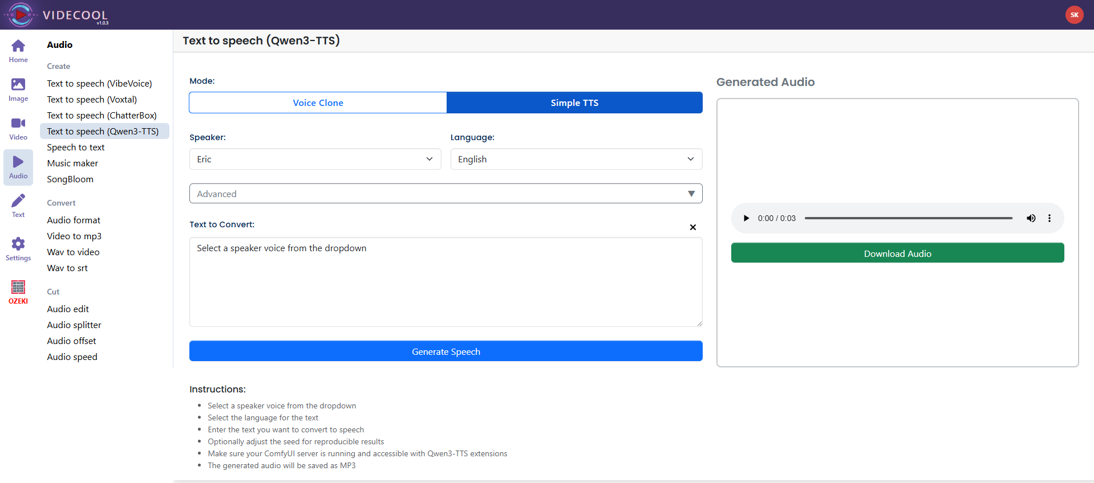The height and width of the screenshot is (483, 1094).
Task: Click the Audio sidebar heading
Action: point(59,44)
